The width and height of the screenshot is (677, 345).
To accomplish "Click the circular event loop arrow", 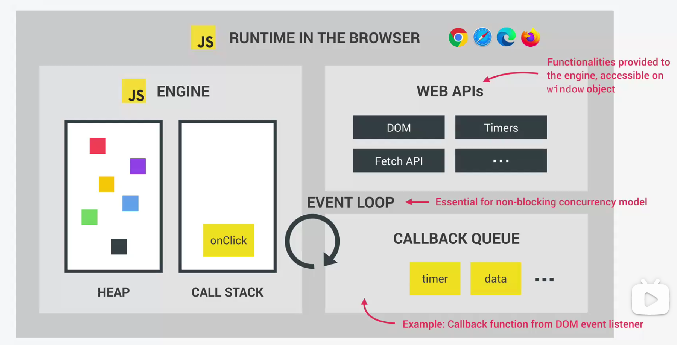I will [x=312, y=241].
